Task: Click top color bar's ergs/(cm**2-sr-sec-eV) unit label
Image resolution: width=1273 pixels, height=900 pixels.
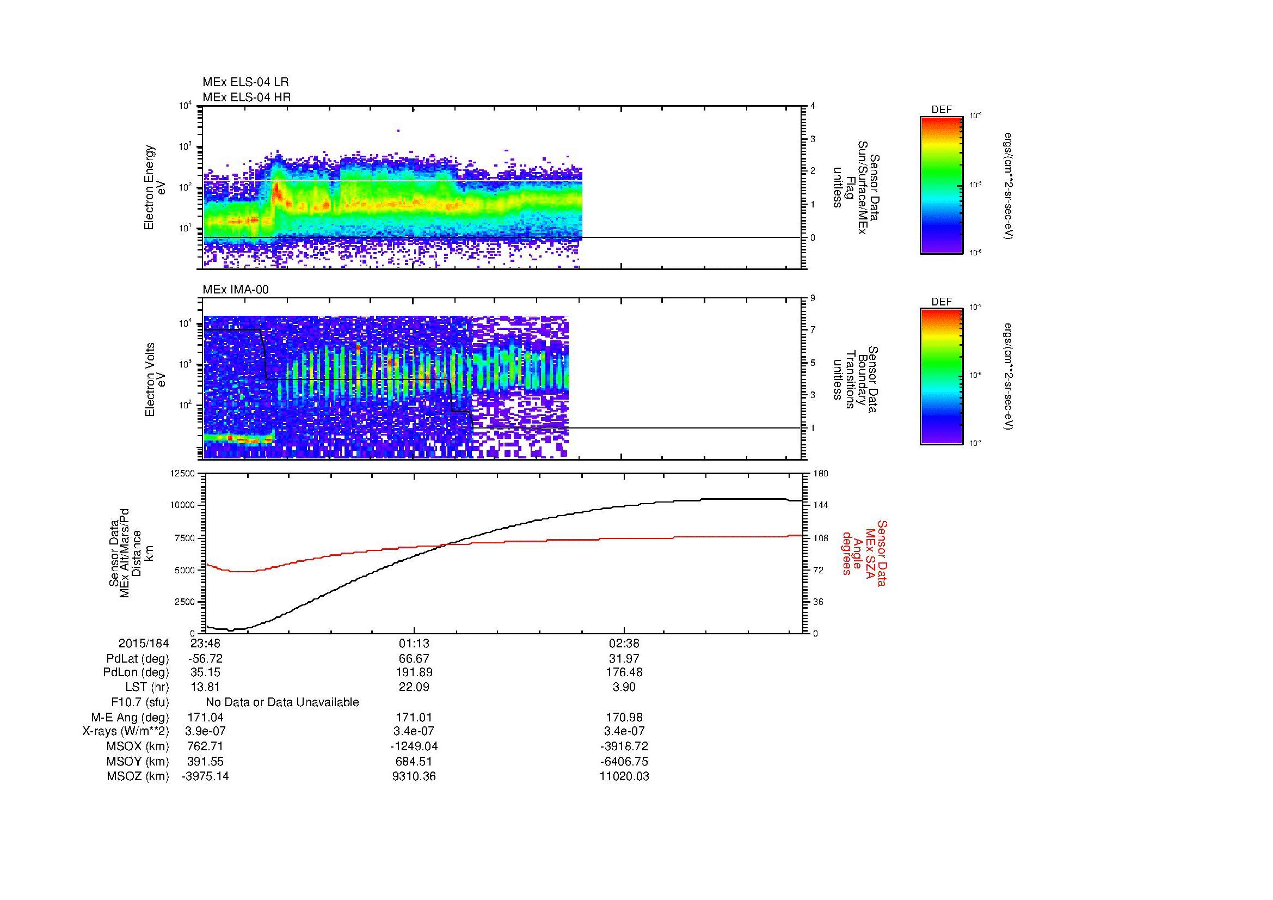Action: (1009, 186)
